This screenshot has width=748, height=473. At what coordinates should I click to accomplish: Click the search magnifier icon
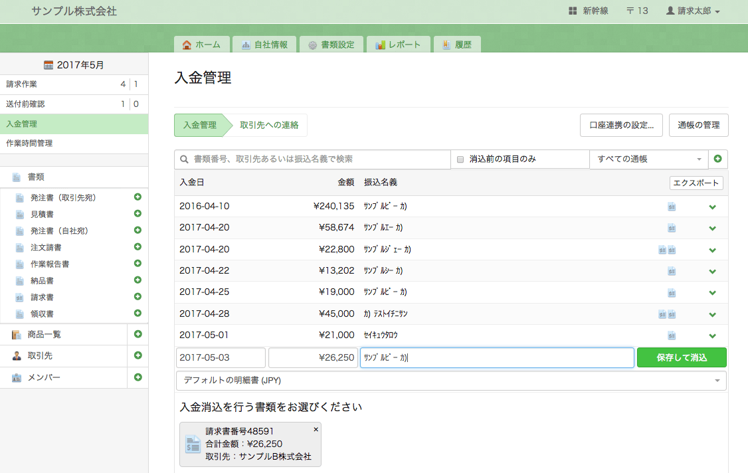tap(184, 159)
